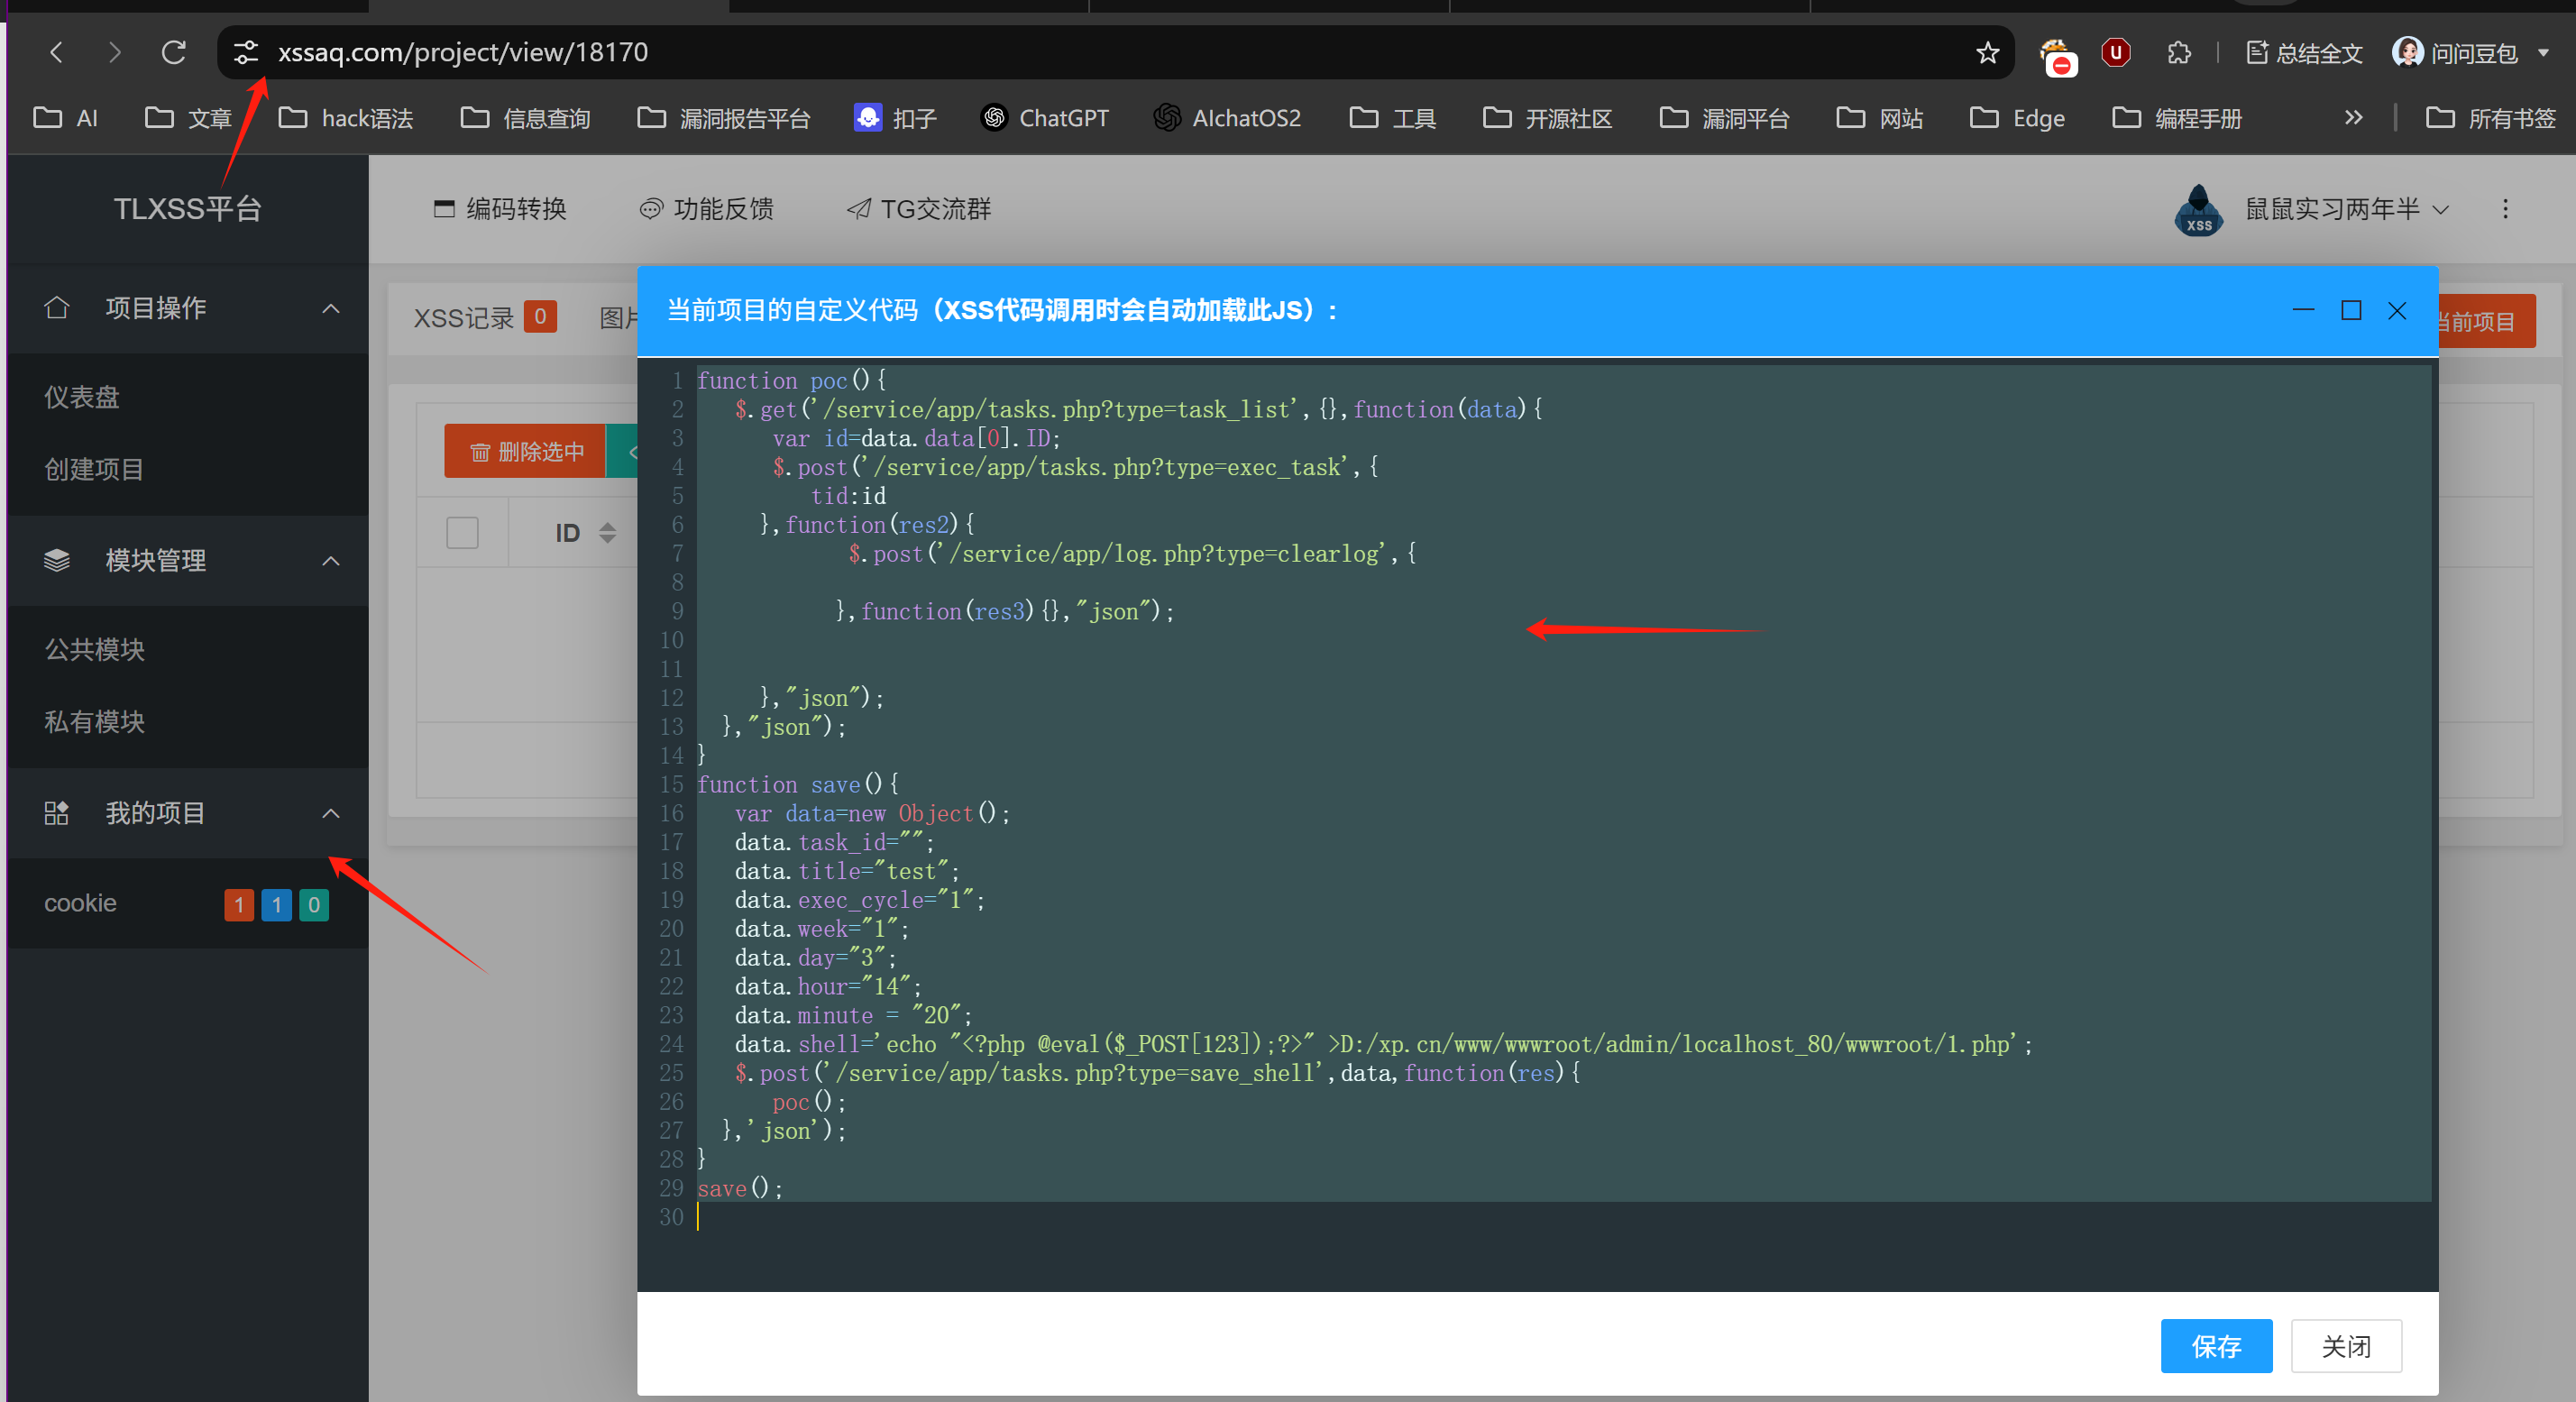This screenshot has height=1402, width=2576.
Task: Reload the page with the refresh icon
Action: pos(174,52)
